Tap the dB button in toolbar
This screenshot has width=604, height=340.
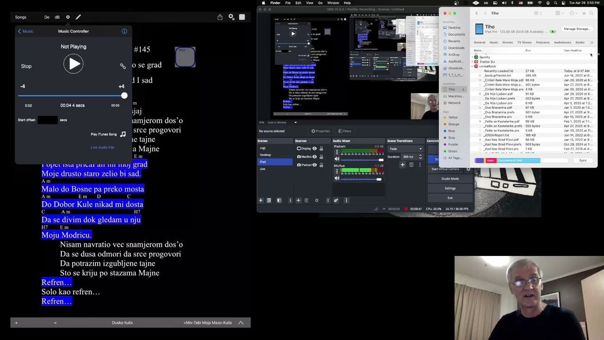pos(57,17)
